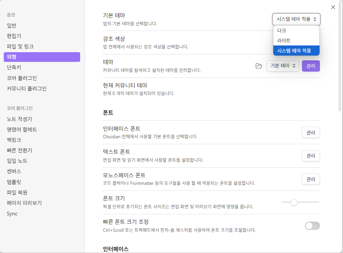The width and height of the screenshot is (343, 253).
Task: Click 관리 for 텍스트 폰트
Action: tap(311, 156)
